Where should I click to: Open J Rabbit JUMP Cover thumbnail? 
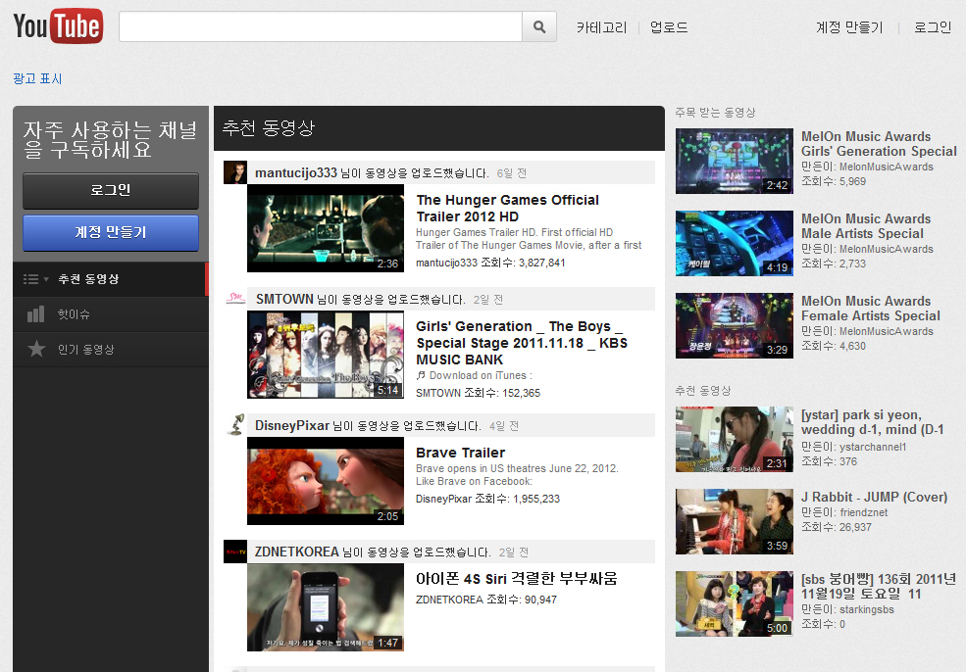(735, 522)
